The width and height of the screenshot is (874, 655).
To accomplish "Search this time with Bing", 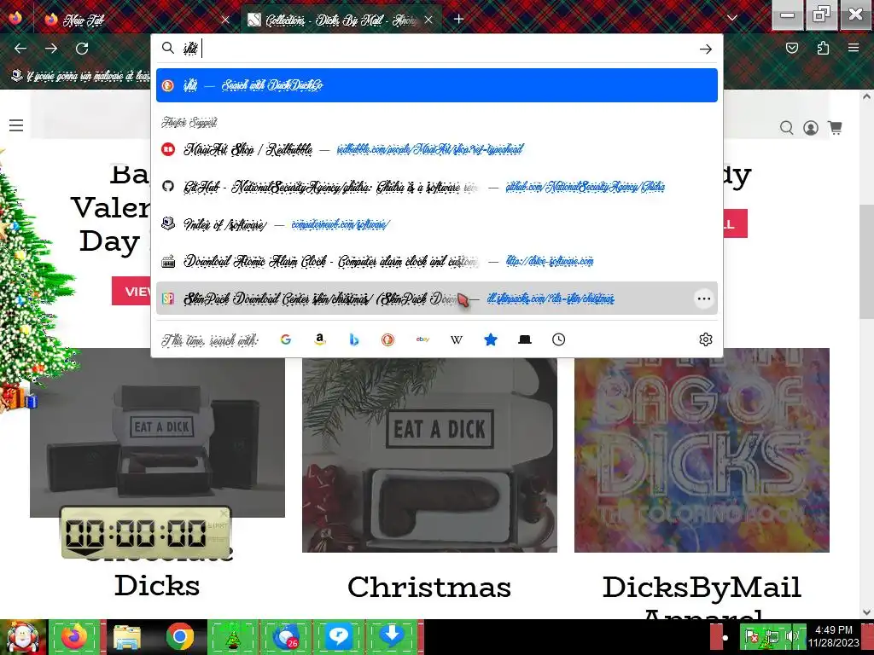I will tap(354, 339).
